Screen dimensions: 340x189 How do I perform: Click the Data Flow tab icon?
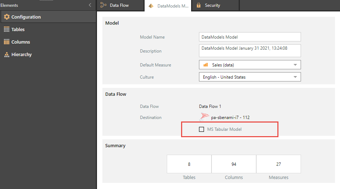[x=103, y=5]
